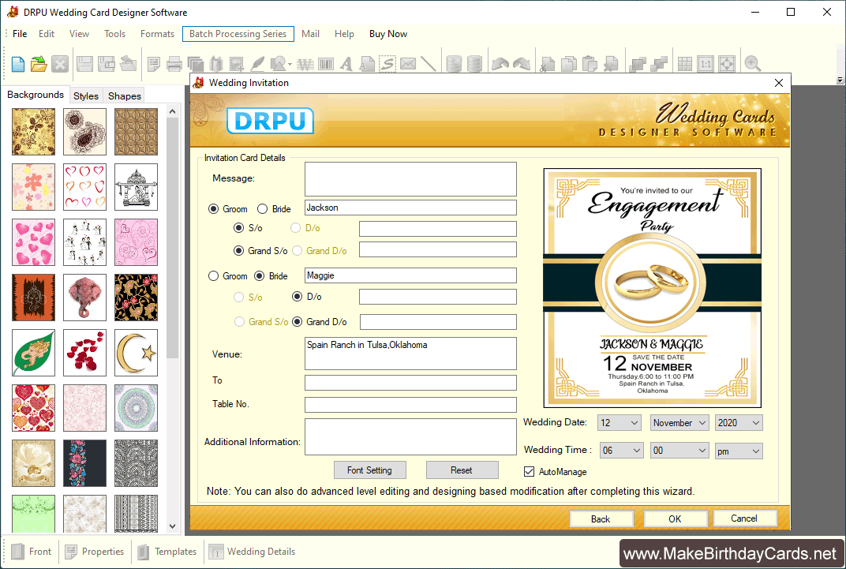The image size is (846, 569).
Task: Click the Font Setting button
Action: tap(369, 470)
